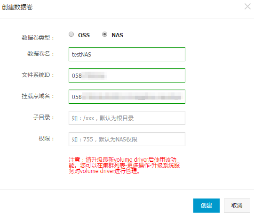Click into the 挂载点域名 input field

127,97
